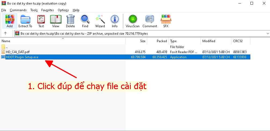The width and height of the screenshot is (270, 131).
Task: Select the parent folder '..' icon
Action: coord(3,47)
